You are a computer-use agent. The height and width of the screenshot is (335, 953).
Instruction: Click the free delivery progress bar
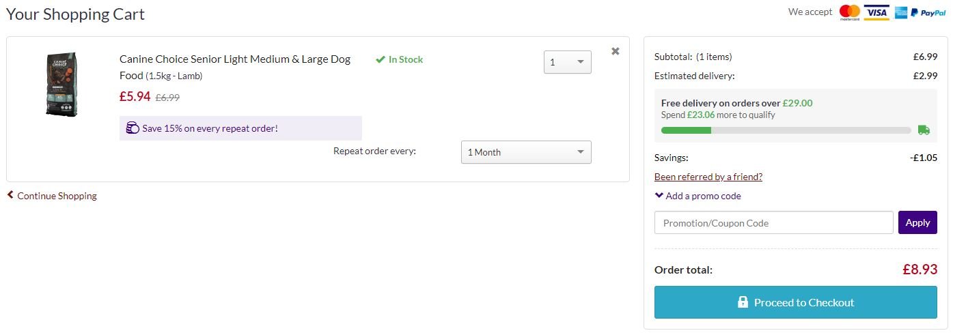pyautogui.click(x=786, y=130)
